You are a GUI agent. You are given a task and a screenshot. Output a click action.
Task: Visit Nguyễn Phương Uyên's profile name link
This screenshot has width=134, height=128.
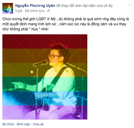[x=35, y=6]
